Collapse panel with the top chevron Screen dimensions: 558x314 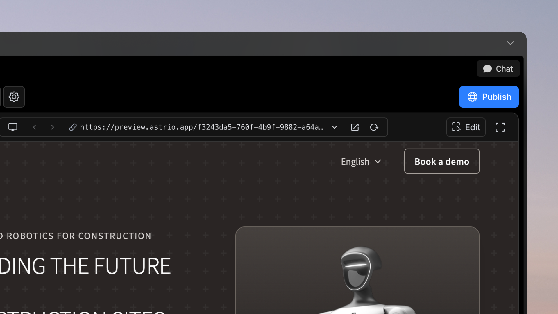(x=510, y=43)
